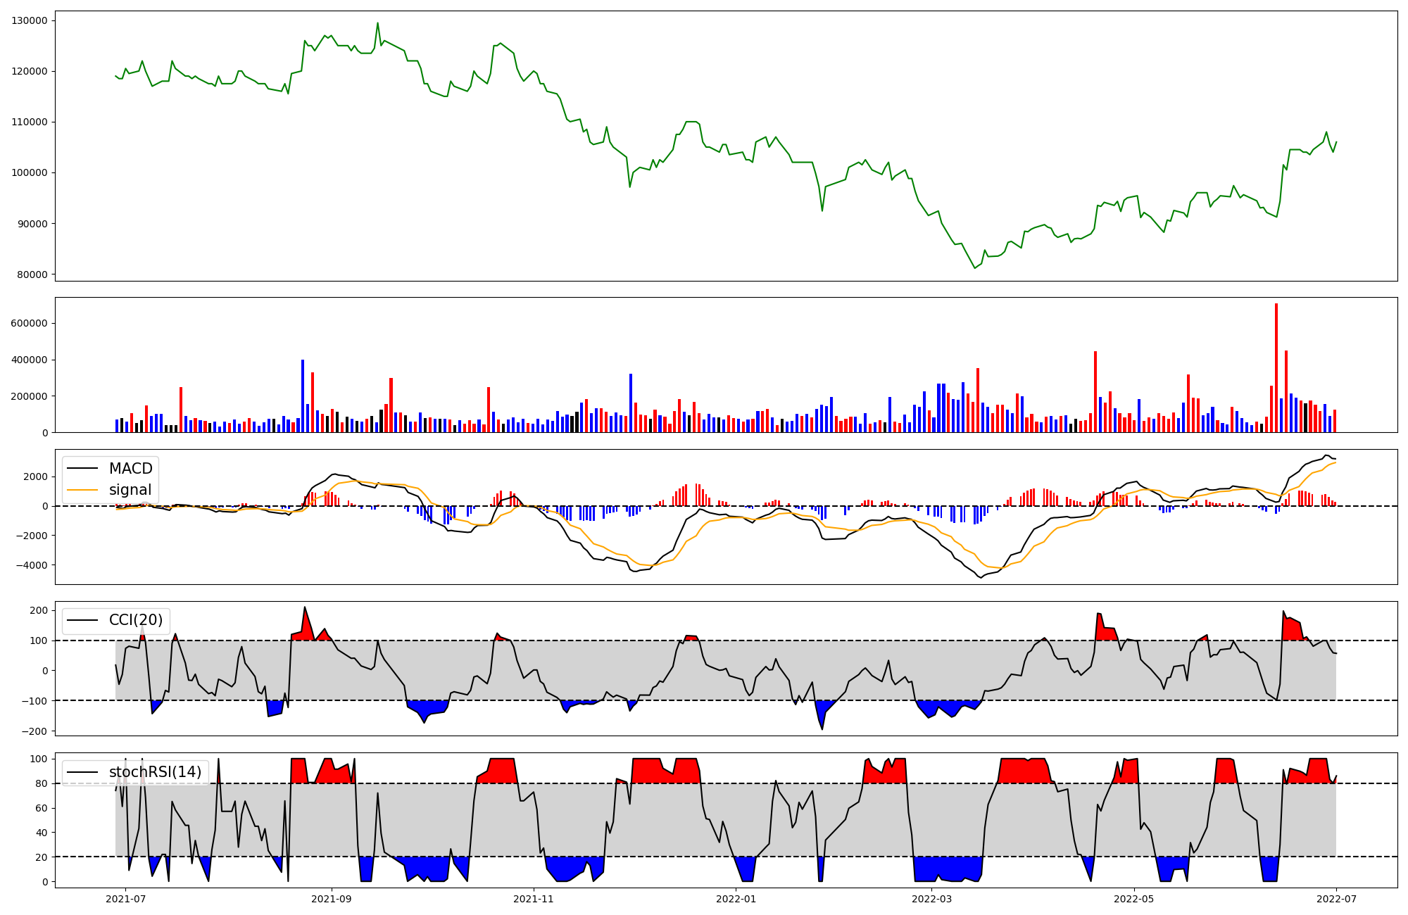
Task: Click the -200 CCI axis tick label
Action: click(x=35, y=731)
